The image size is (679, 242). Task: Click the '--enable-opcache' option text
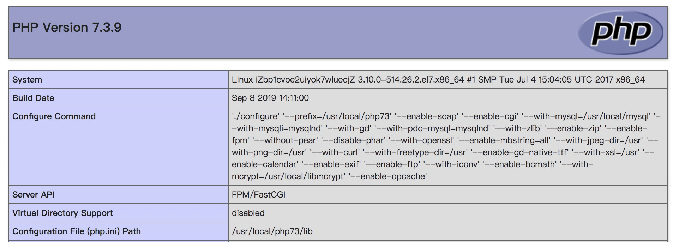387,176
